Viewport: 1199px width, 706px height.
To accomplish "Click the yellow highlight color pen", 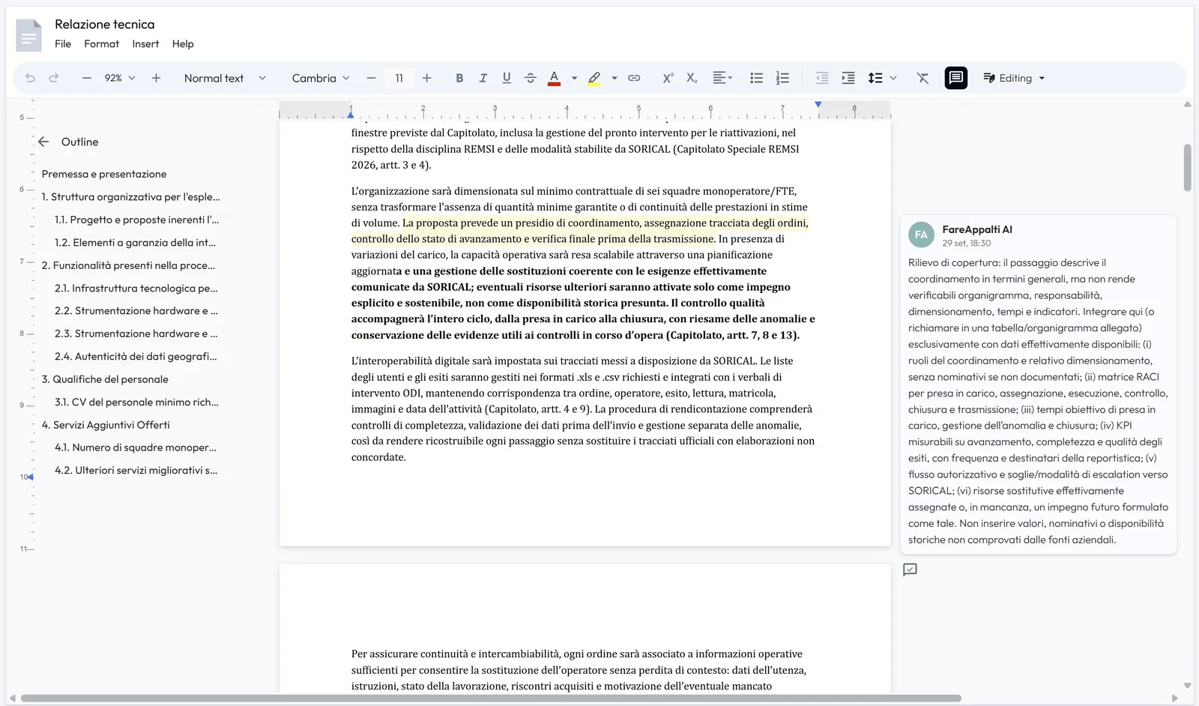I will click(x=594, y=78).
